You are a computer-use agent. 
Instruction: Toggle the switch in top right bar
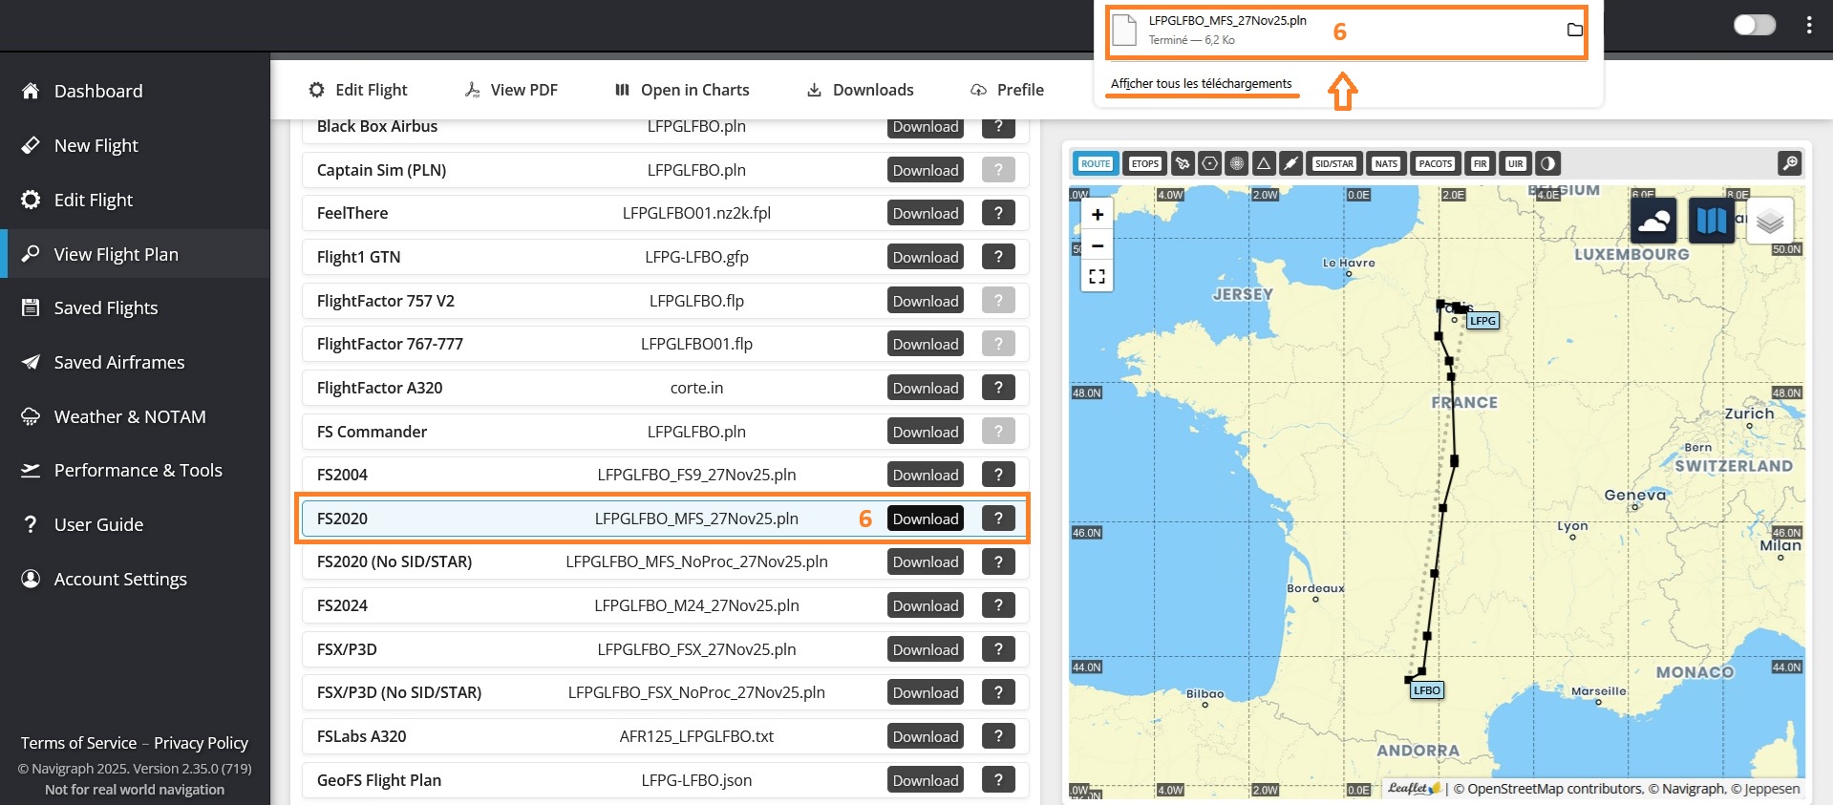[x=1755, y=25]
